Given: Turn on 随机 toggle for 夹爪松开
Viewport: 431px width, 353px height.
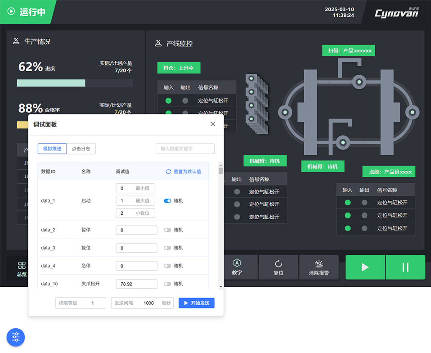Looking at the screenshot, I should click(x=167, y=284).
